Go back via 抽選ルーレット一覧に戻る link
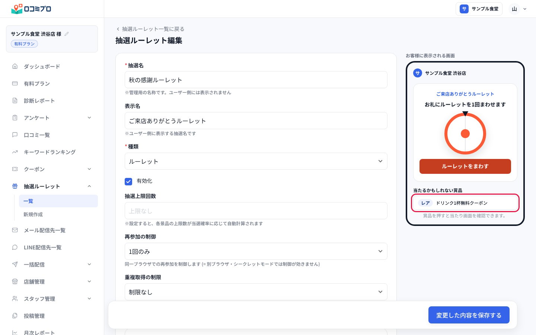The width and height of the screenshot is (536, 335). (150, 29)
